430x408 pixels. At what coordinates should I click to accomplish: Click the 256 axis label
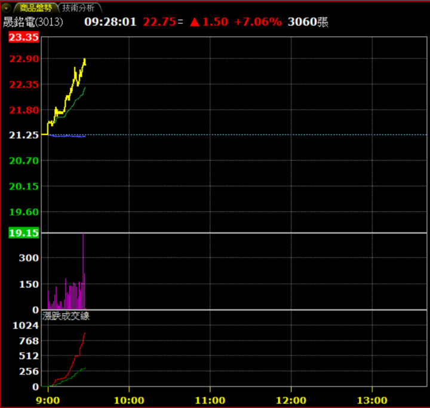click(x=29, y=371)
